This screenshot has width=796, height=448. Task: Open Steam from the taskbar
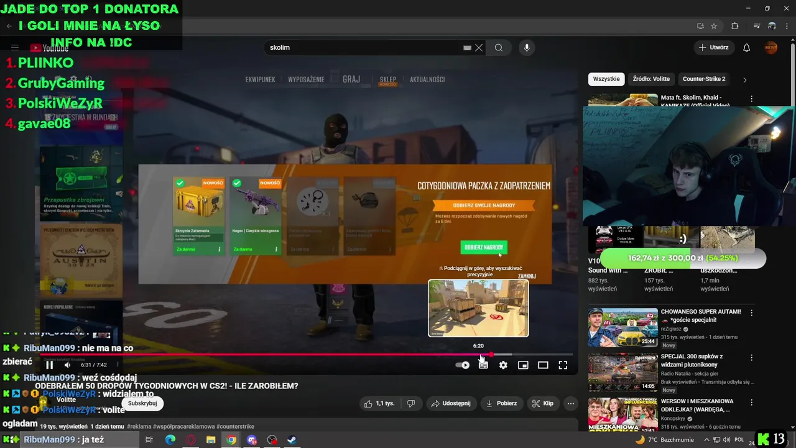pos(291,440)
